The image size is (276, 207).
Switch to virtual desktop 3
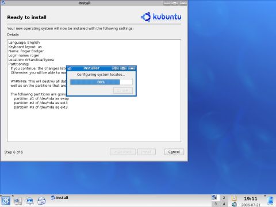point(216,204)
